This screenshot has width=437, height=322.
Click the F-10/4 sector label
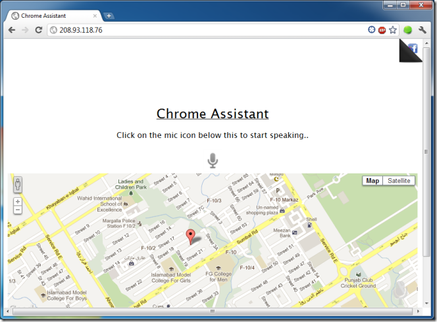click(247, 267)
